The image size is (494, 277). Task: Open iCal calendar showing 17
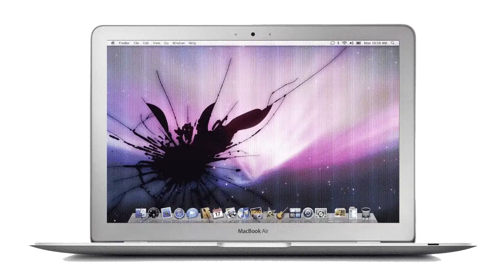[218, 213]
